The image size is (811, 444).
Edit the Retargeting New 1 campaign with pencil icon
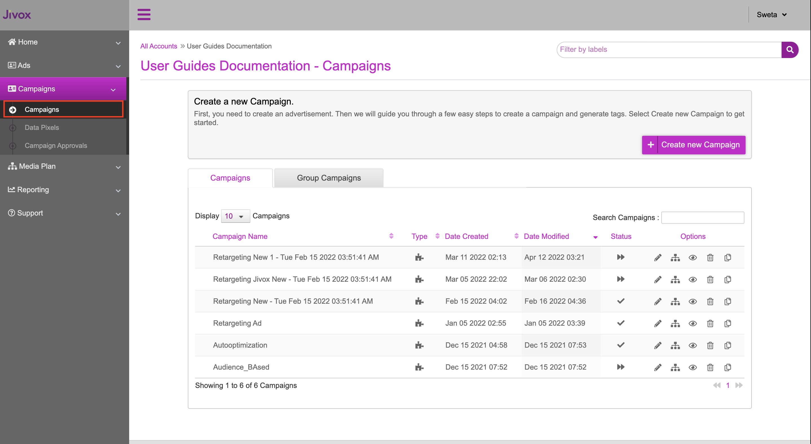(x=658, y=257)
